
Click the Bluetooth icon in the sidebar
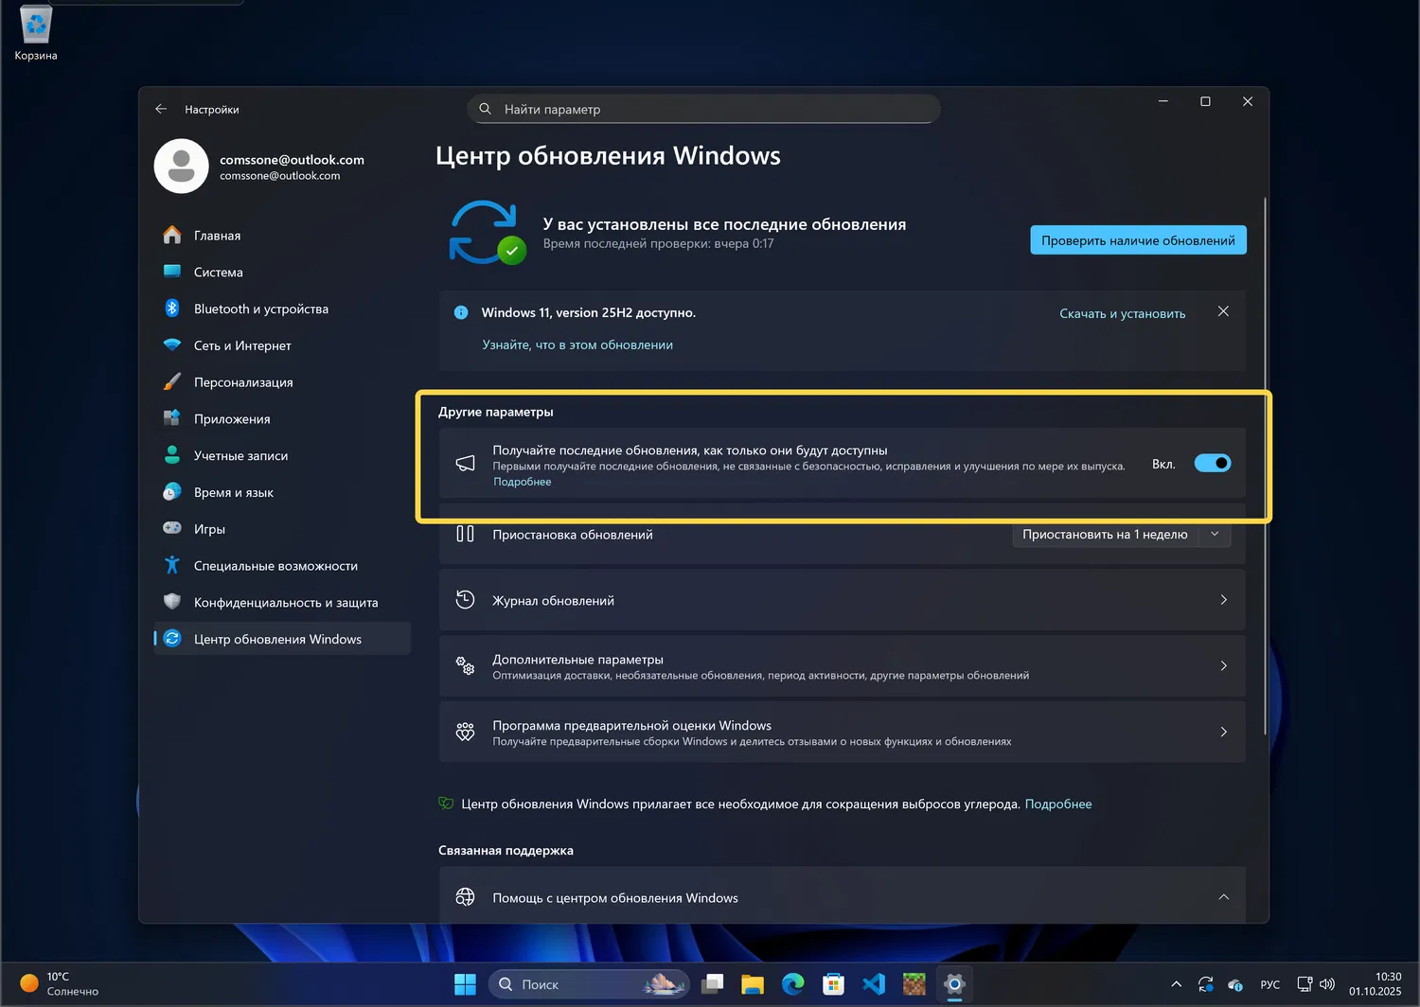click(172, 309)
